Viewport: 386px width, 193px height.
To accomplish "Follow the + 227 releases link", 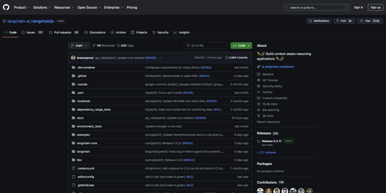I will click(x=266, y=152).
